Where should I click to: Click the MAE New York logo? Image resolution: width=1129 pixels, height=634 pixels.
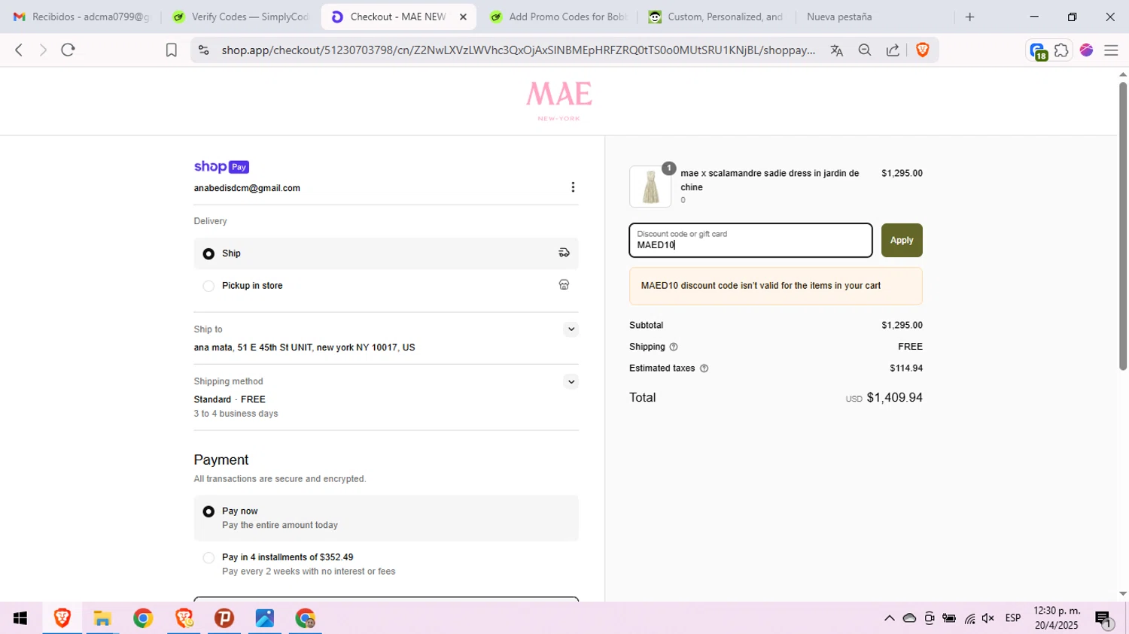(x=559, y=101)
